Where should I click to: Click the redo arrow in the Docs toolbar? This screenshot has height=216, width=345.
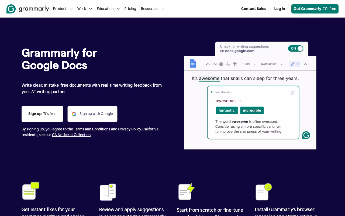(215, 64)
